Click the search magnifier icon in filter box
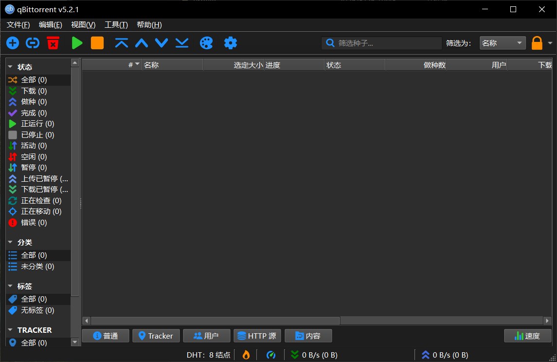Viewport: 557px width, 362px height. tap(330, 43)
